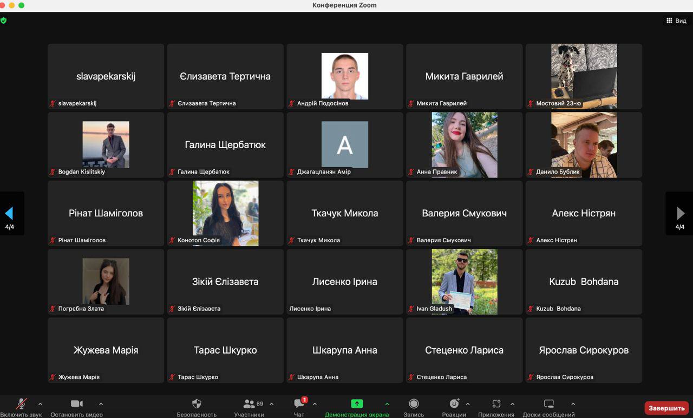Click the unmute microphone icon
Screen dimensions: 693x418
(21, 403)
